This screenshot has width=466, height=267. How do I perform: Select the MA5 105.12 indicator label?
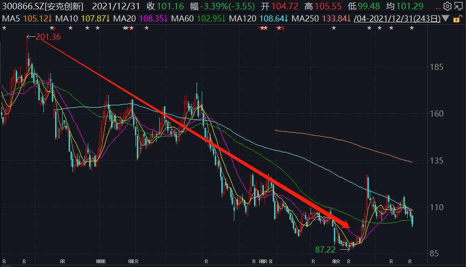pos(27,19)
